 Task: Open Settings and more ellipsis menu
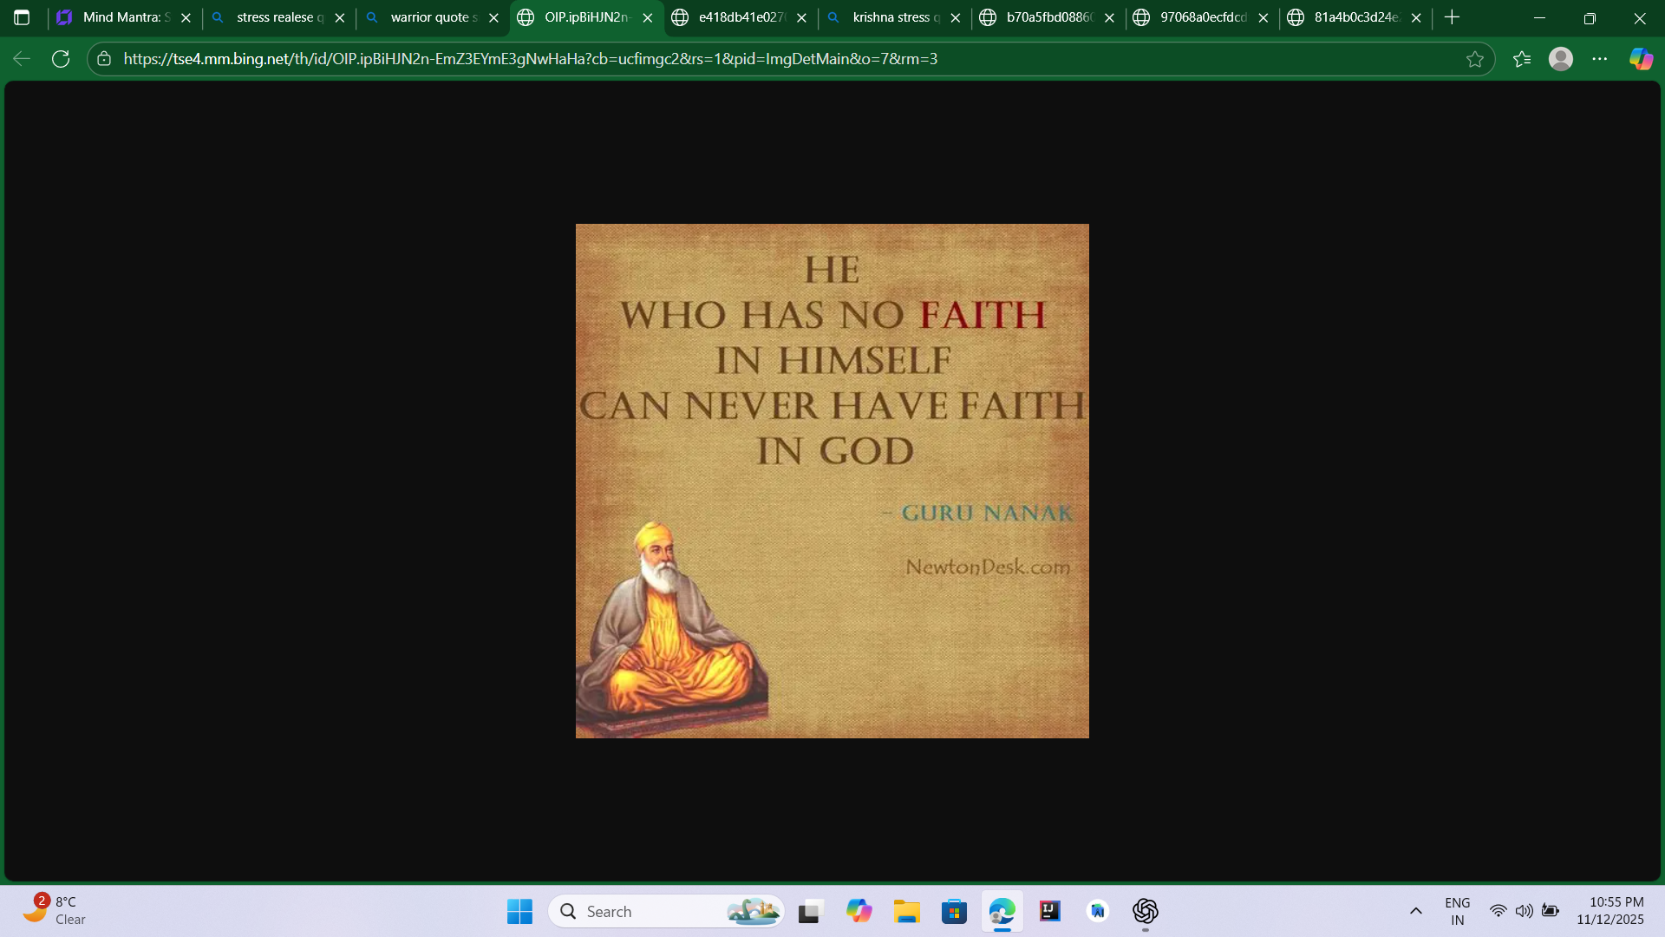pyautogui.click(x=1599, y=59)
